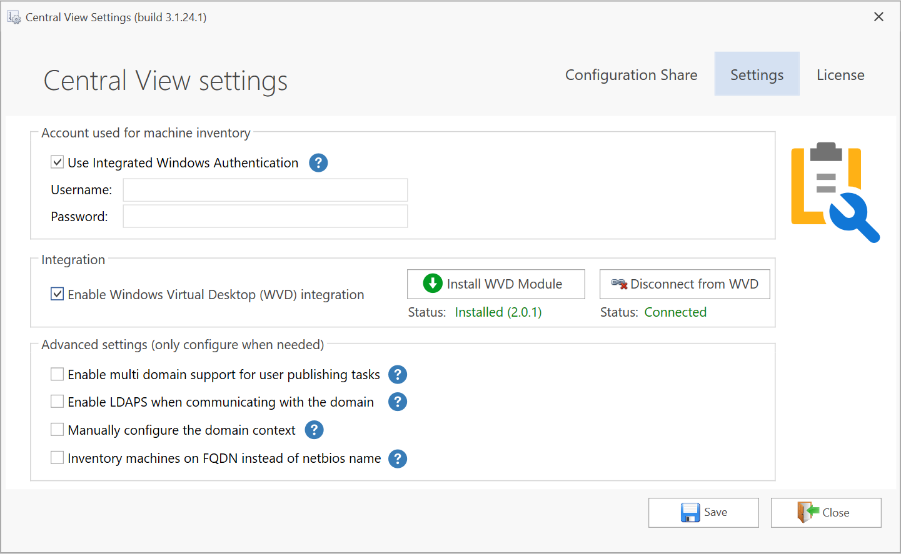
Task: Click the clipboard wrench settings logo
Action: click(x=834, y=192)
